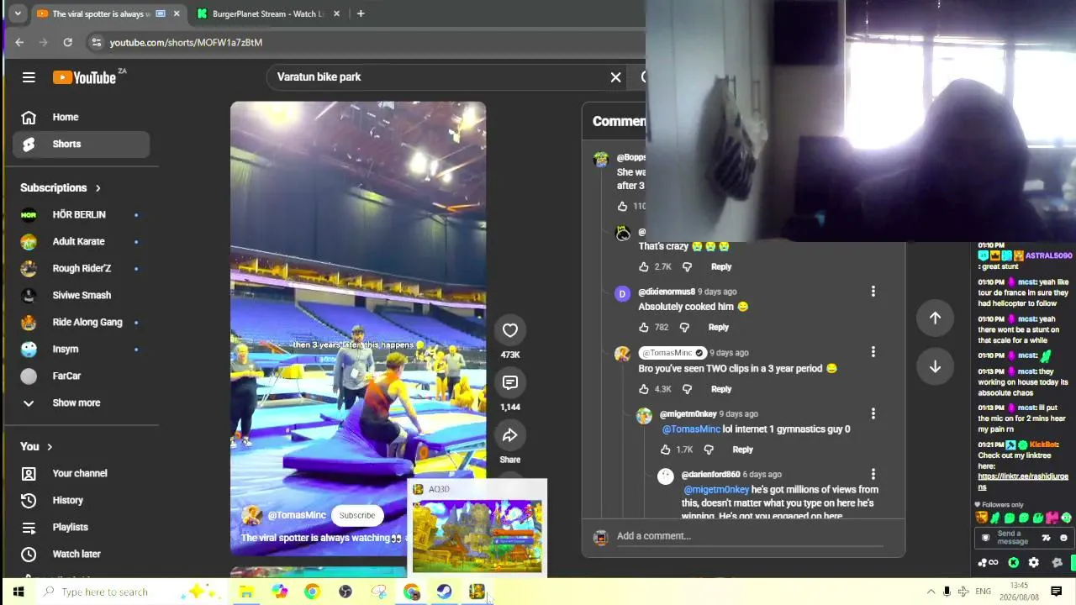The width and height of the screenshot is (1076, 605).
Task: Open comments icon showing 1,144
Action: [510, 383]
